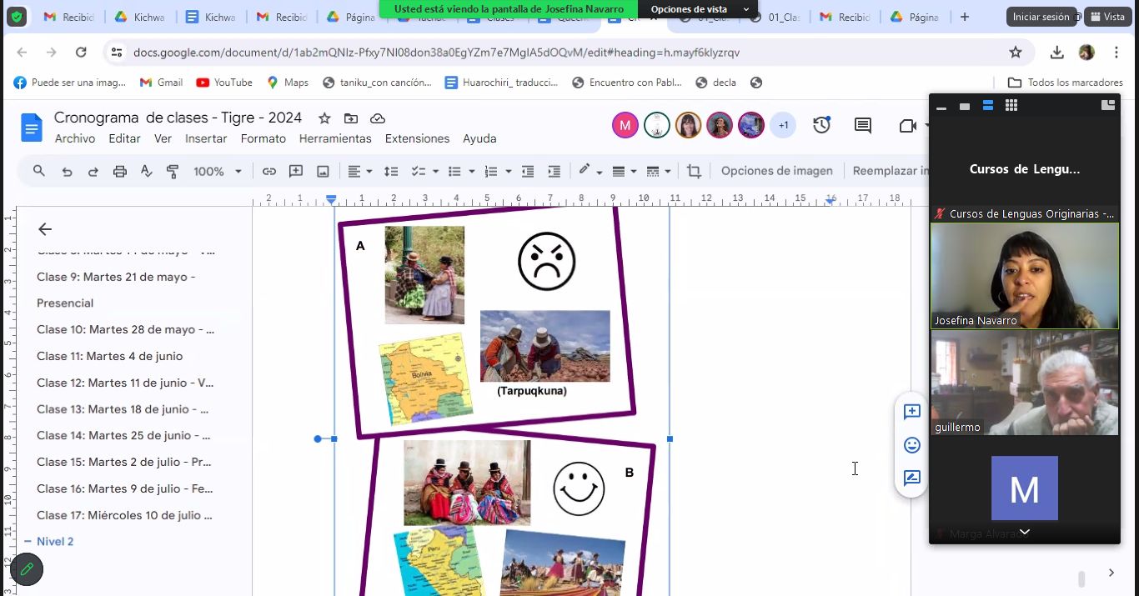Bookmark this page with the star icon
This screenshot has width=1139, height=596.
(x=1016, y=53)
